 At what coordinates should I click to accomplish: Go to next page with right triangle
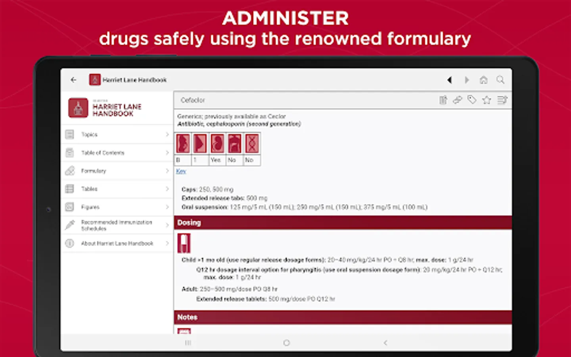pos(467,80)
